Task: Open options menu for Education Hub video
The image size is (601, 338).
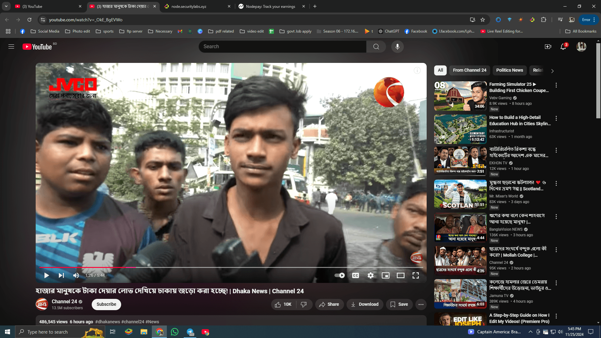Action: 556,118
